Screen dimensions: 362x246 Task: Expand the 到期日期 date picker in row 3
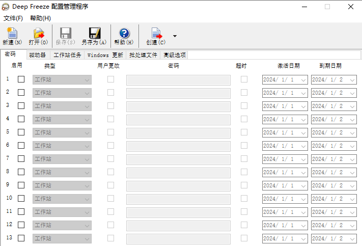pos(352,106)
